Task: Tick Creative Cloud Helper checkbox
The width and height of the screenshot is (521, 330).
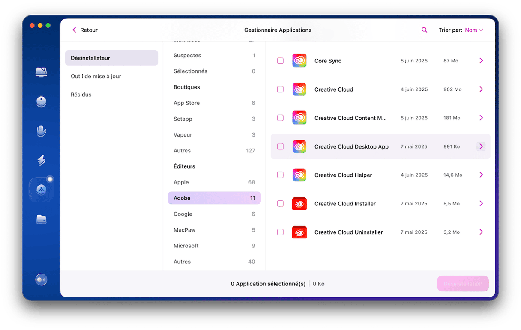Action: (280, 175)
